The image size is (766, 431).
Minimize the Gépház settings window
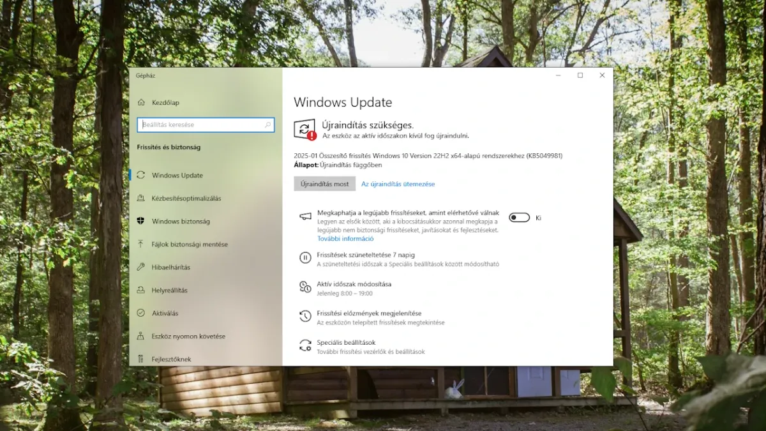pyautogui.click(x=558, y=75)
